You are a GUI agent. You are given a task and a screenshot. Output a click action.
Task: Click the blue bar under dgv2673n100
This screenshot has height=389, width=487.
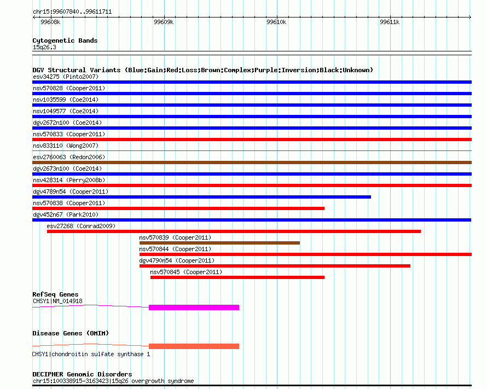(x=252, y=174)
